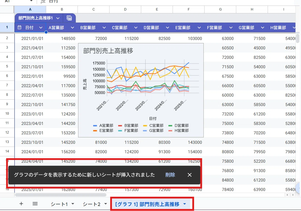Click the scroll-left arrow at bottom

point(287,195)
